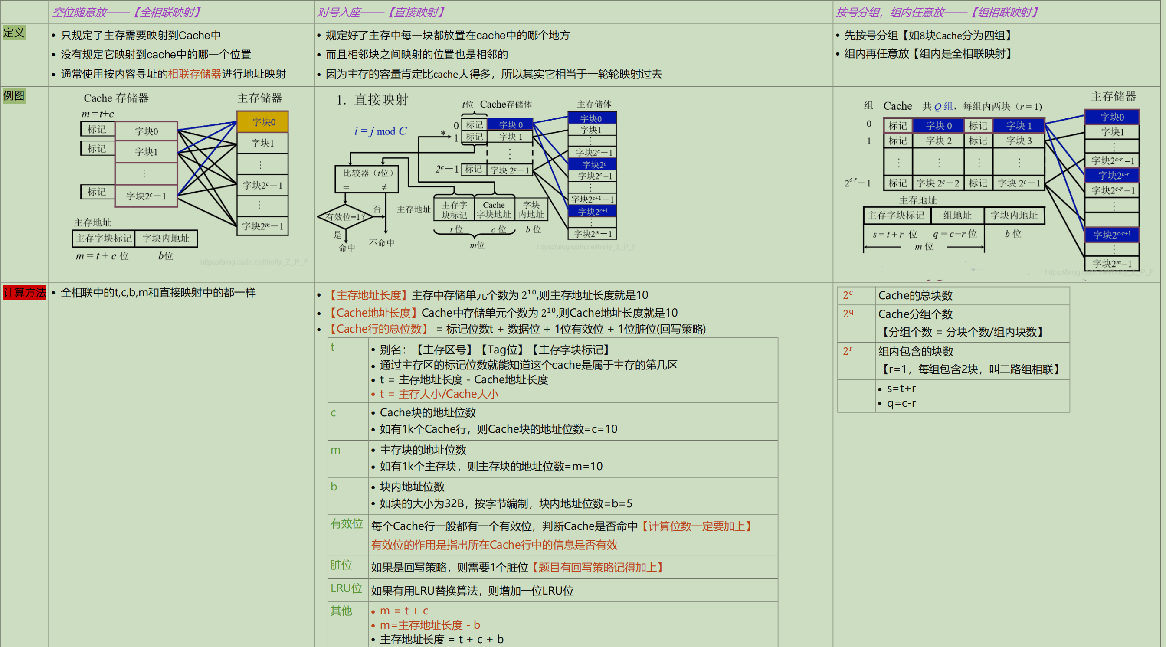Click the 主存地址长度 red bracket heading
The width and height of the screenshot is (1166, 647).
tap(368, 295)
